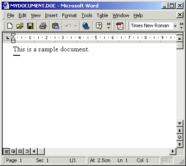Screen dimensions: 186x166
Task: Switch to Web Layout view
Action: pyautogui.click(x=13, y=151)
